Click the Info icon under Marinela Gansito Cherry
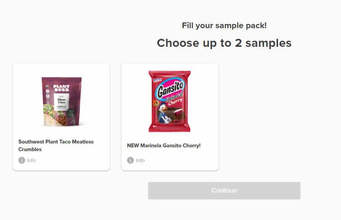341x220 pixels. (130, 160)
